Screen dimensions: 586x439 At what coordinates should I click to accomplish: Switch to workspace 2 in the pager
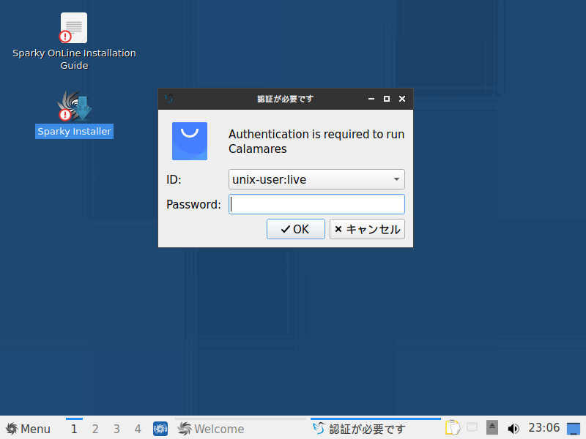[x=95, y=429]
